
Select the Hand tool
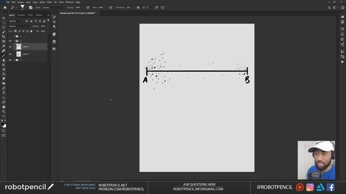(x=4, y=107)
